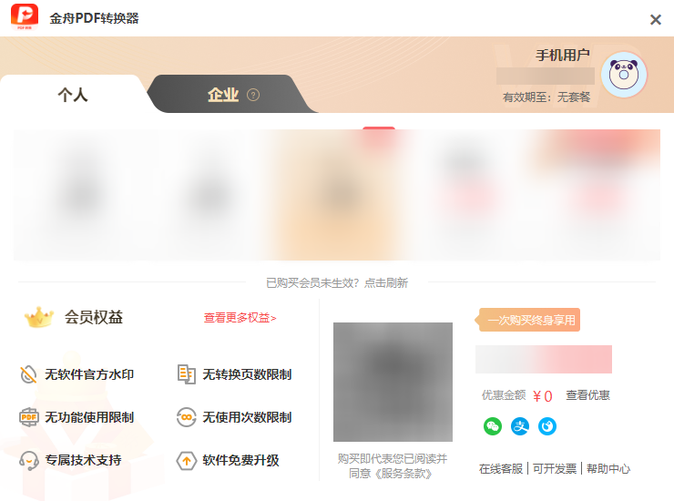Click the no-watermark icon beside 无软件官方水印
The image size is (674, 501).
(28, 374)
